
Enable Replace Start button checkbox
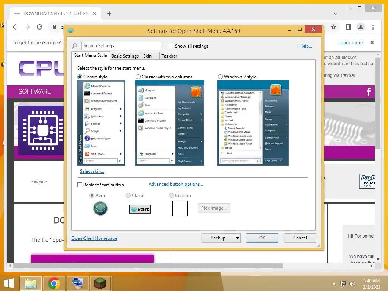[x=80, y=185]
